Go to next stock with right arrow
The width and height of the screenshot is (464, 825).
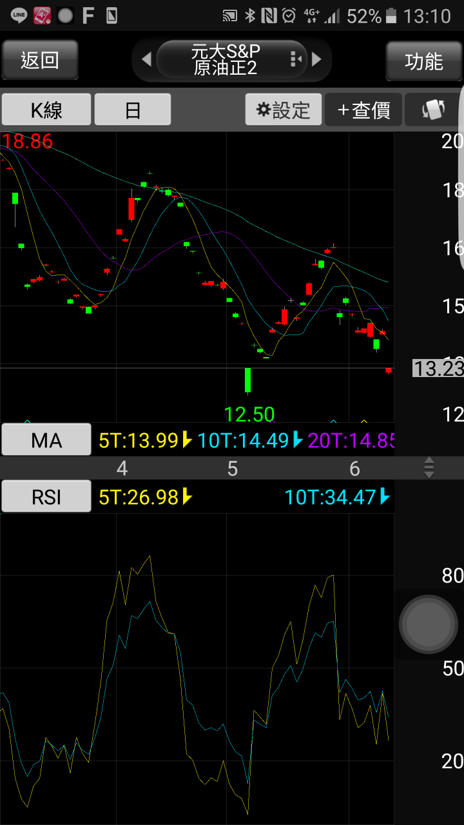(316, 60)
